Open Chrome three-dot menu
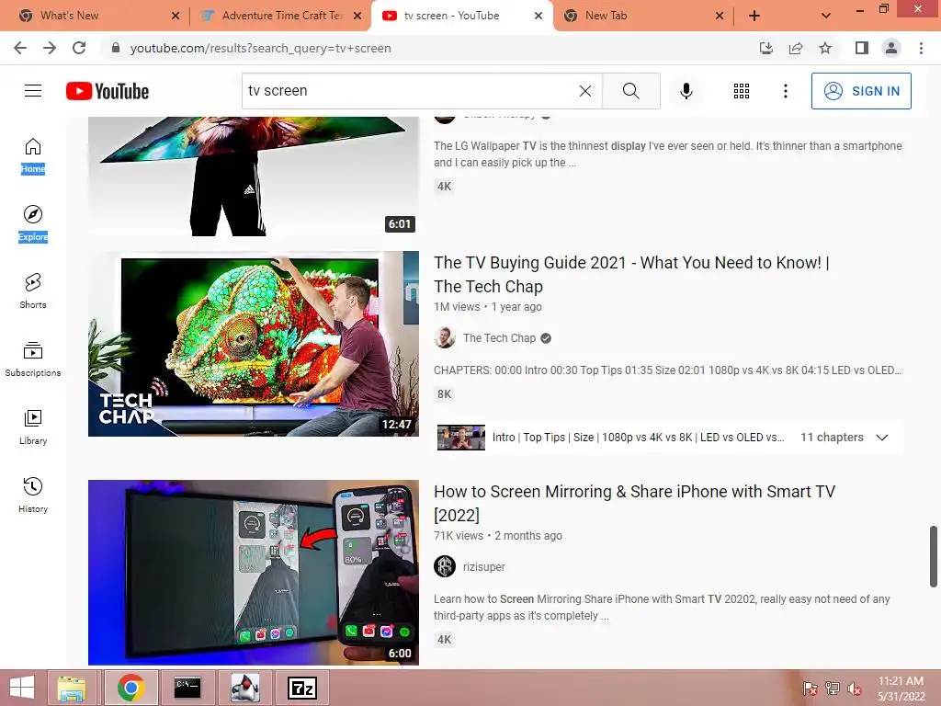Screen dimensions: 941x706 point(921,48)
